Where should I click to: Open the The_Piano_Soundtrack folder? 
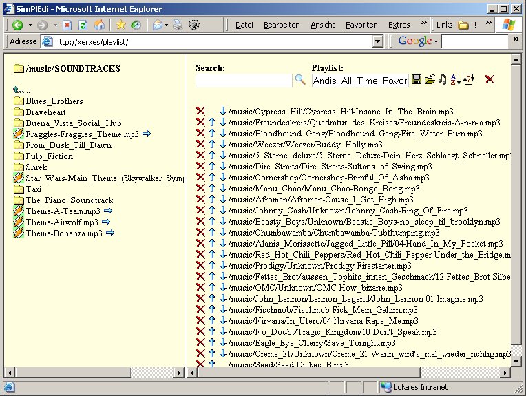70,200
